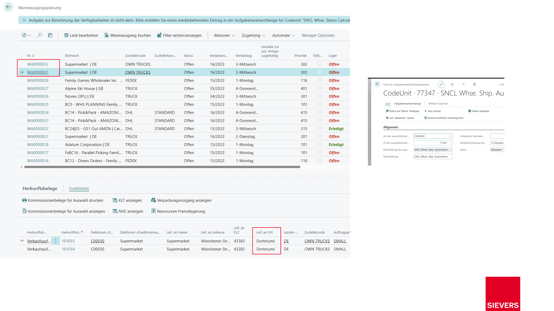The width and height of the screenshot is (554, 311).
Task: Open shipment WA0000016
Action: (38, 161)
